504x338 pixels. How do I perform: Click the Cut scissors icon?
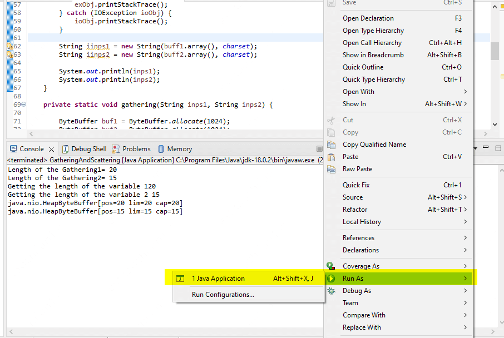[x=331, y=120]
